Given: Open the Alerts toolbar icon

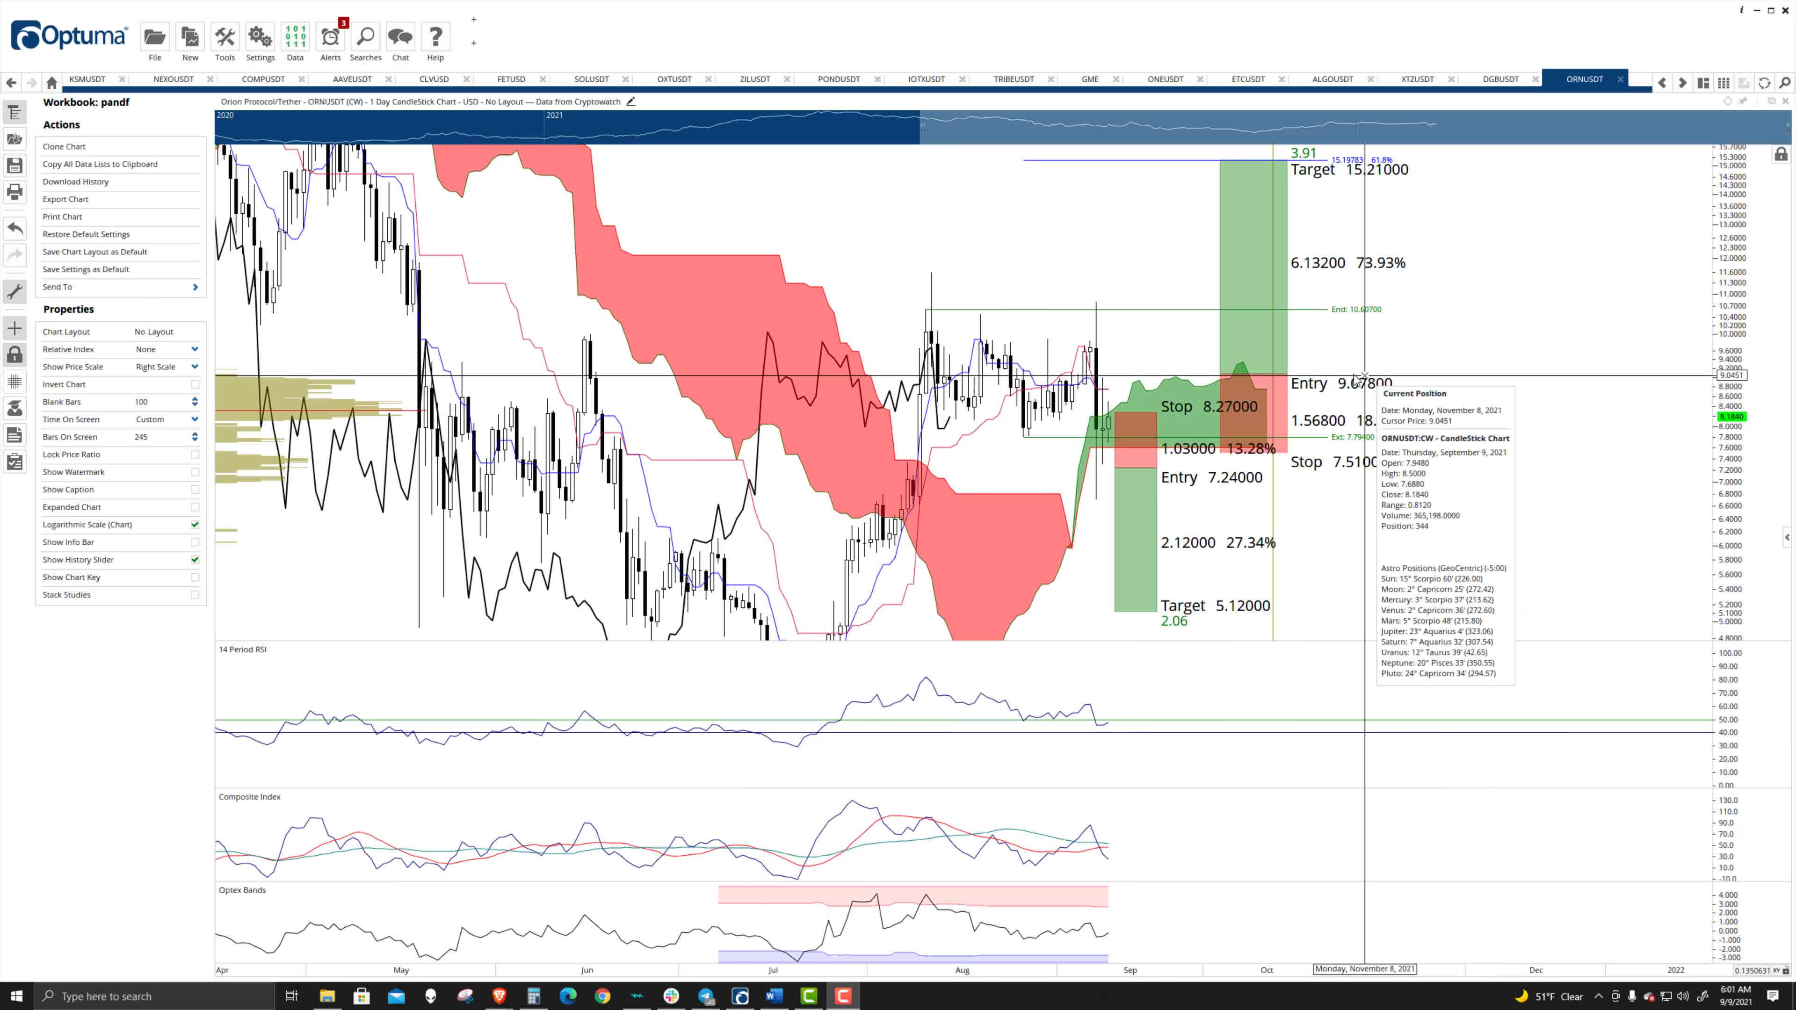Looking at the screenshot, I should tap(331, 37).
